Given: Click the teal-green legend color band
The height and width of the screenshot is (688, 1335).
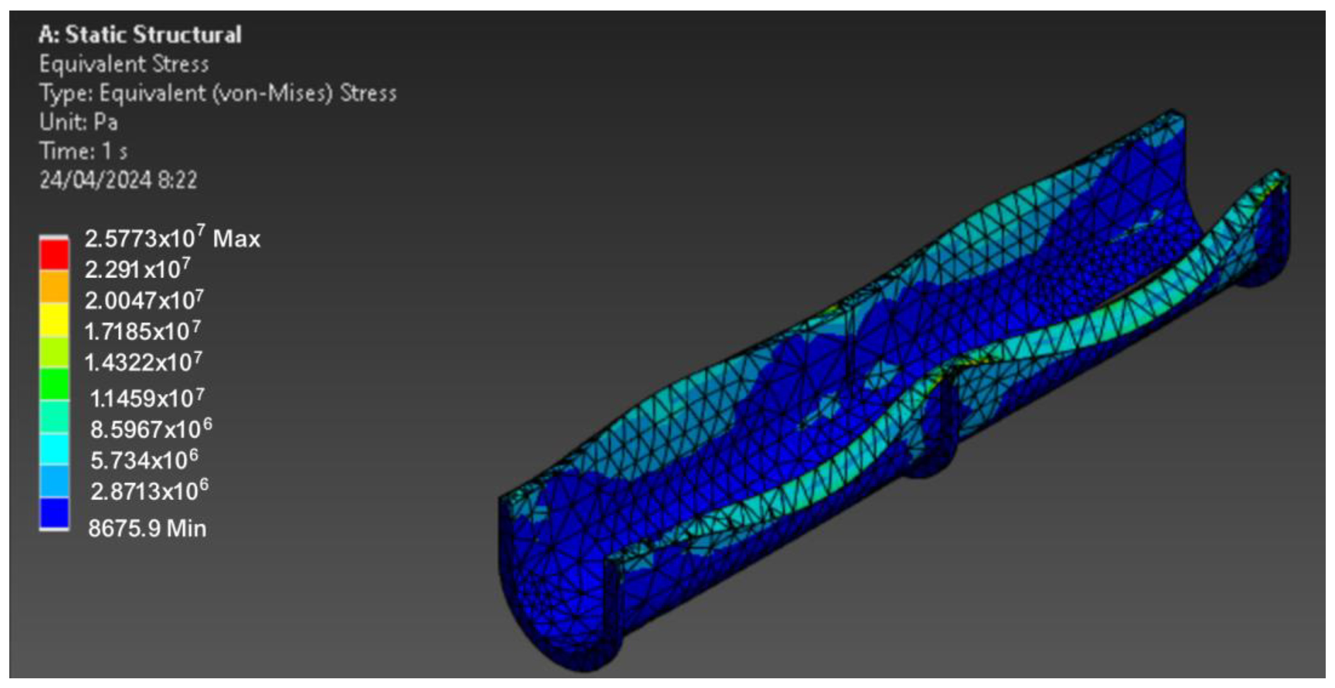Looking at the screenshot, I should (x=54, y=417).
